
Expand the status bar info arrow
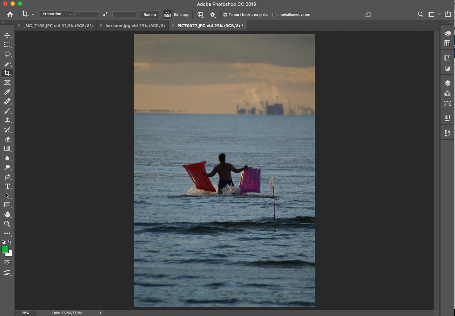point(100,313)
